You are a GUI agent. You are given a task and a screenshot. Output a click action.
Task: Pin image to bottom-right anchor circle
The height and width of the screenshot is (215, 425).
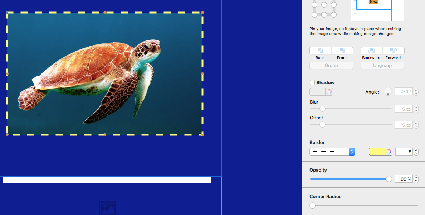(x=334, y=15)
